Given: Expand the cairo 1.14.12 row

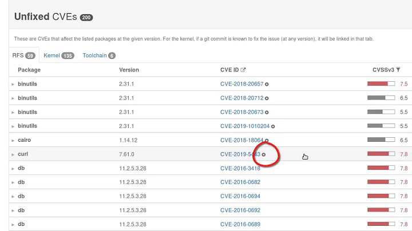Looking at the screenshot, I should click(13, 141).
